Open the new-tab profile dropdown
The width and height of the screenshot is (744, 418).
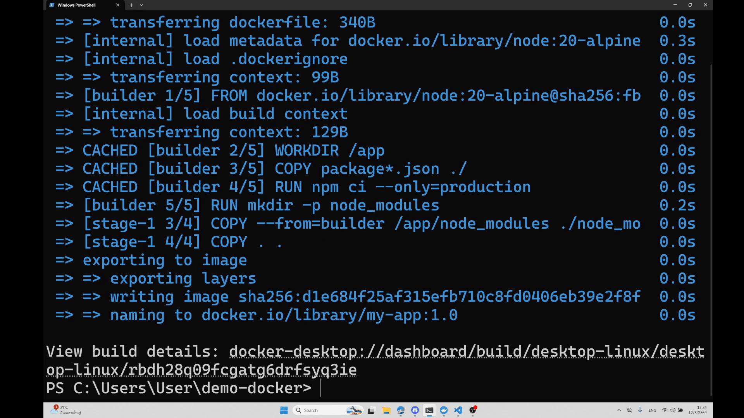pyautogui.click(x=141, y=5)
